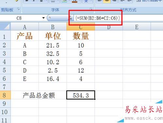
Task: Click cell containing product B
Action: tap(25, 53)
